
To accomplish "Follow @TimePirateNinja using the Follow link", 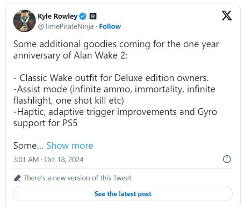I will coord(110,26).
